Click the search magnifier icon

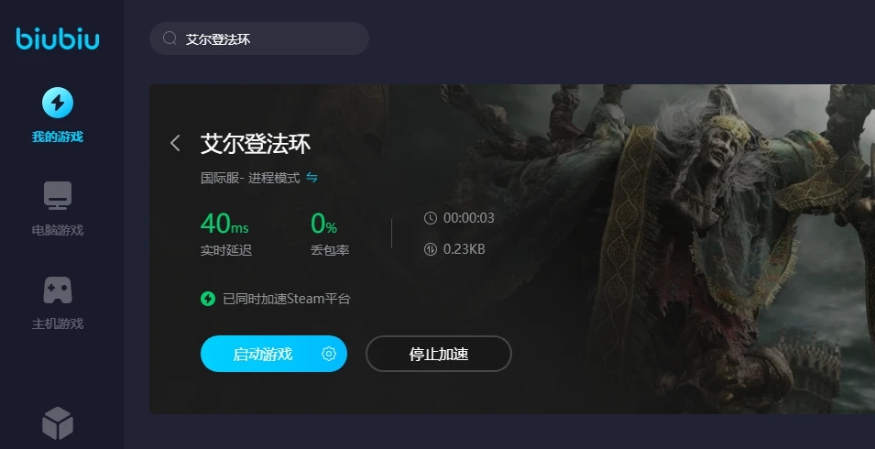point(170,38)
